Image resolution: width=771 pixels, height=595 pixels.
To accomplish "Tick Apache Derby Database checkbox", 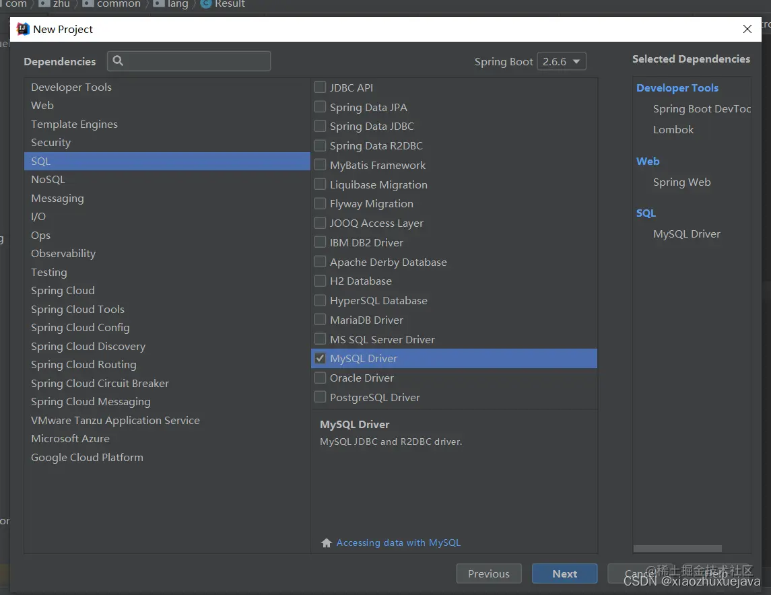I will 320,261.
